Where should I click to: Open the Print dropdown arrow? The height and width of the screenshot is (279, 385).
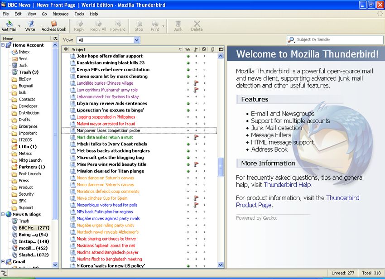point(163,26)
